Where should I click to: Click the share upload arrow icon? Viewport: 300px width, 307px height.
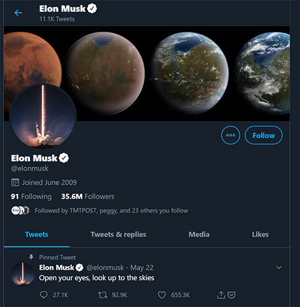tap(221, 295)
